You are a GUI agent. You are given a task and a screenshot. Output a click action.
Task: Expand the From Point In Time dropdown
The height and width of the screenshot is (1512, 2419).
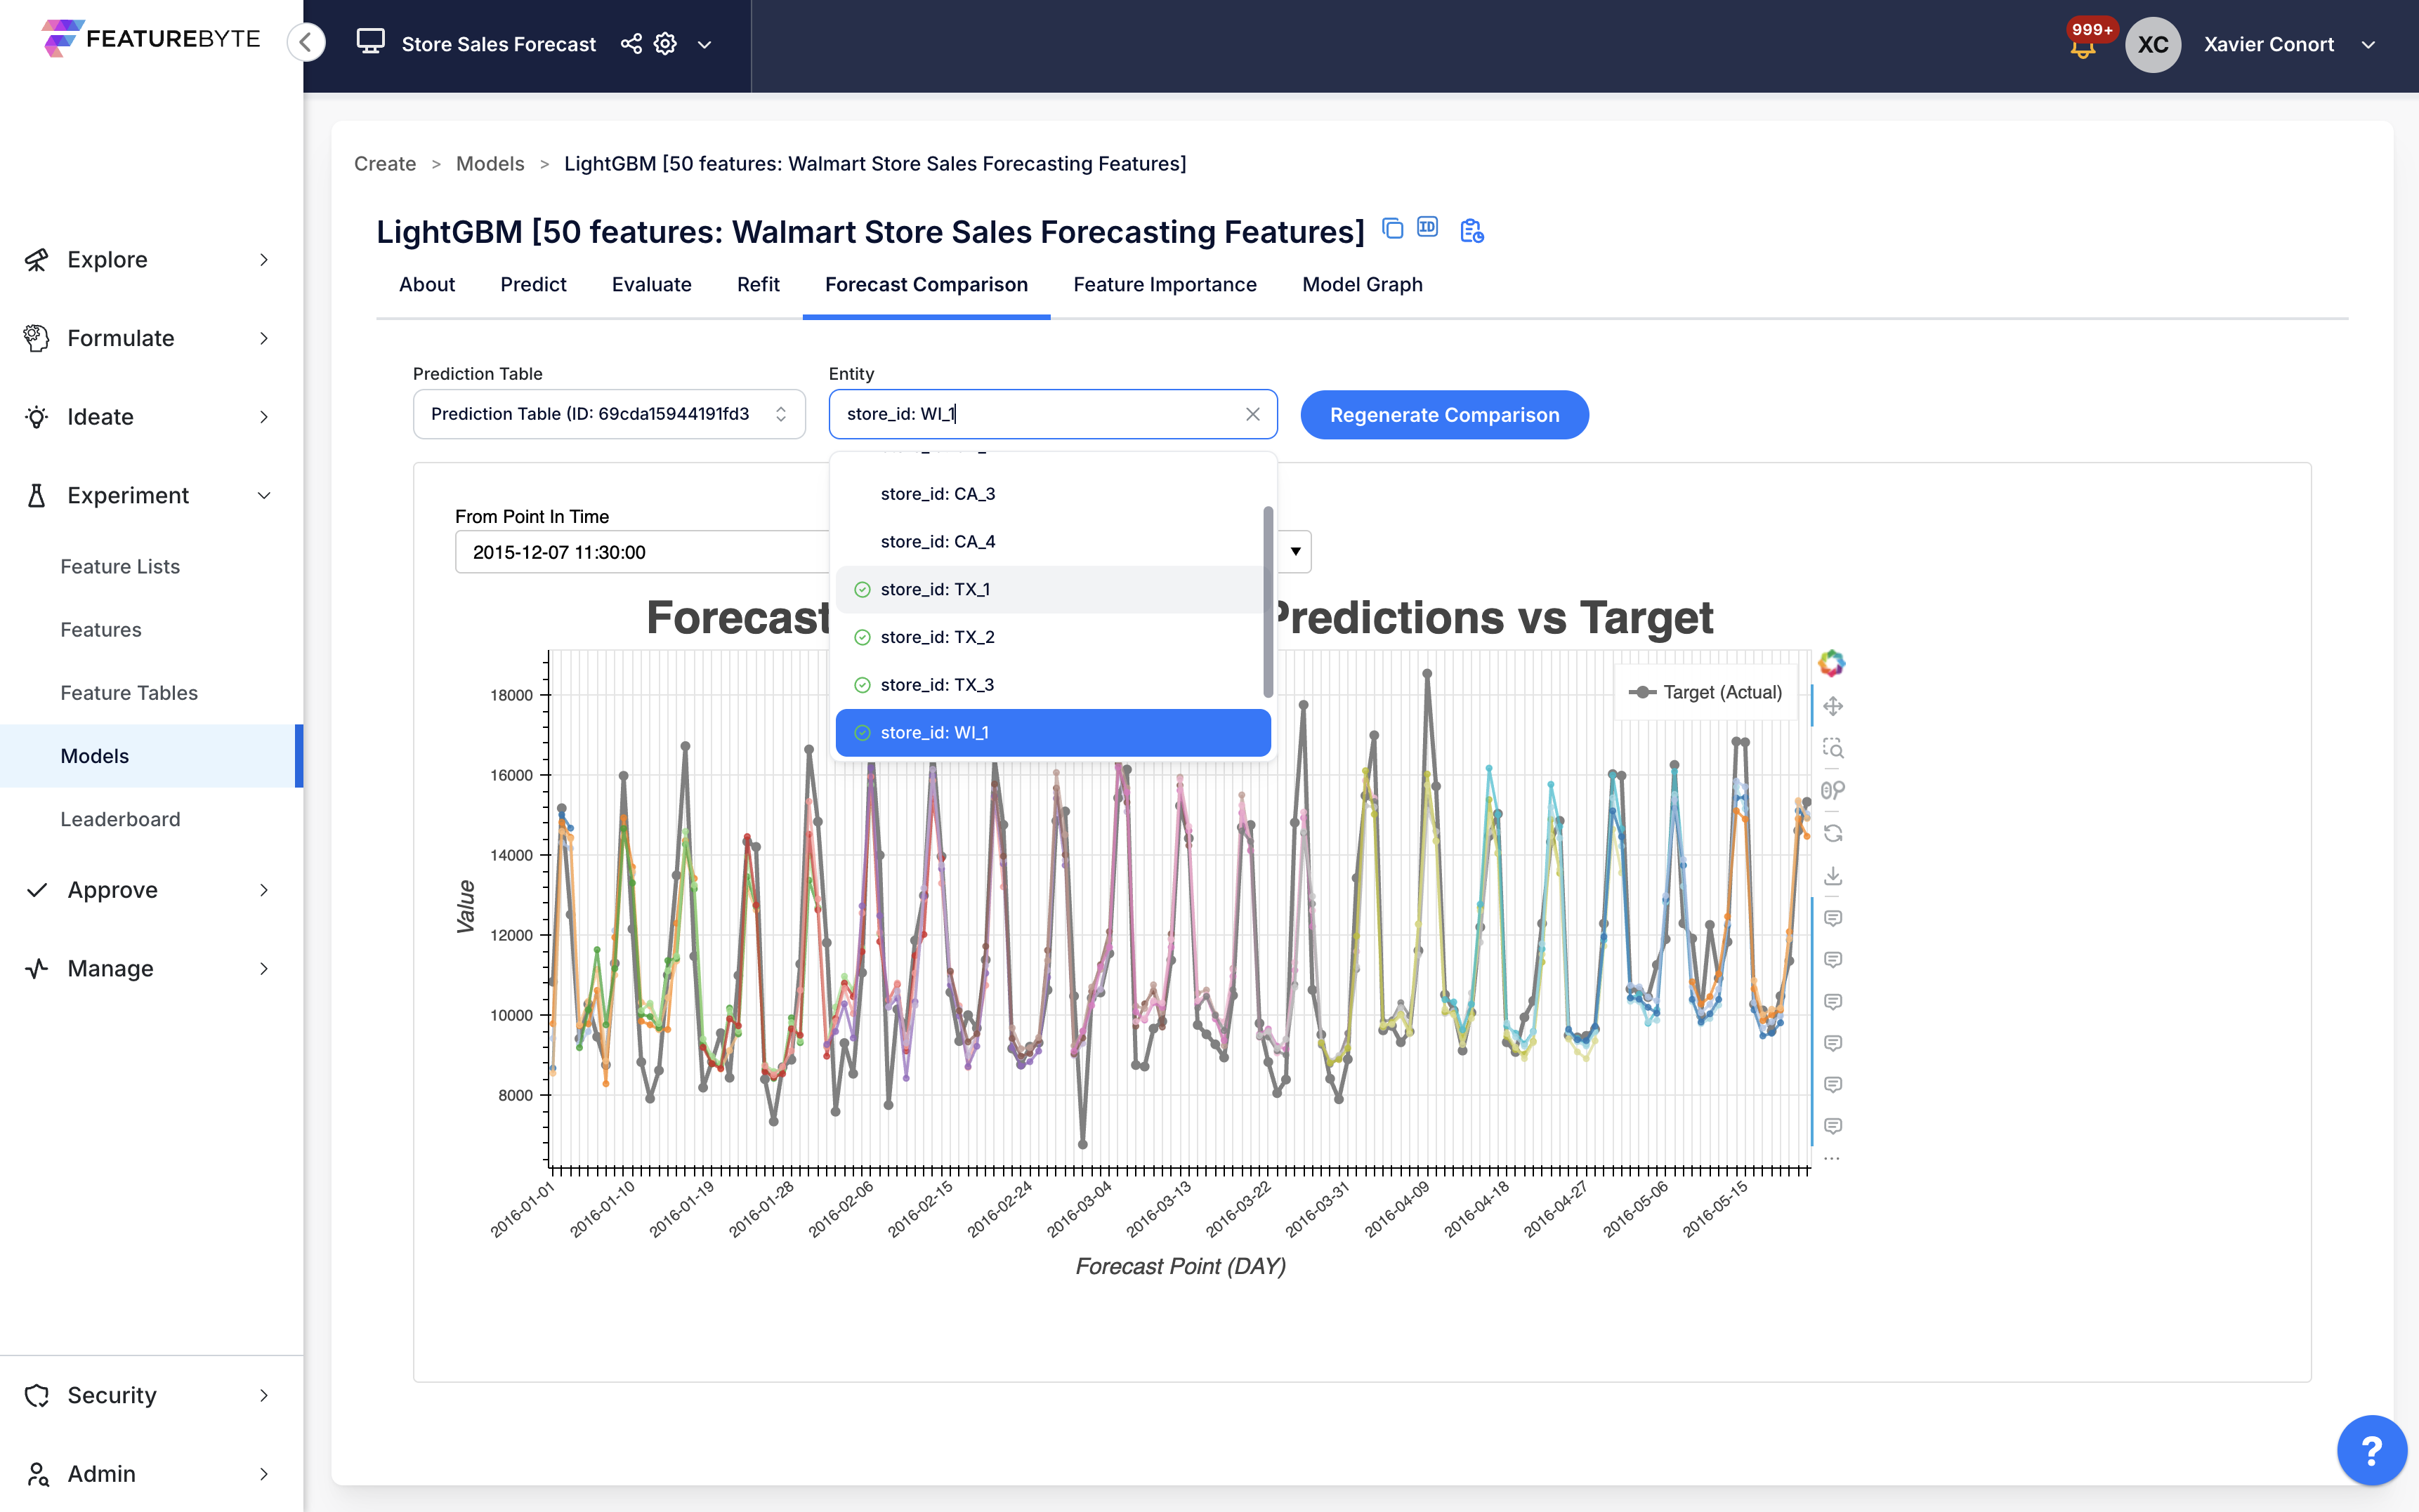point(1294,551)
